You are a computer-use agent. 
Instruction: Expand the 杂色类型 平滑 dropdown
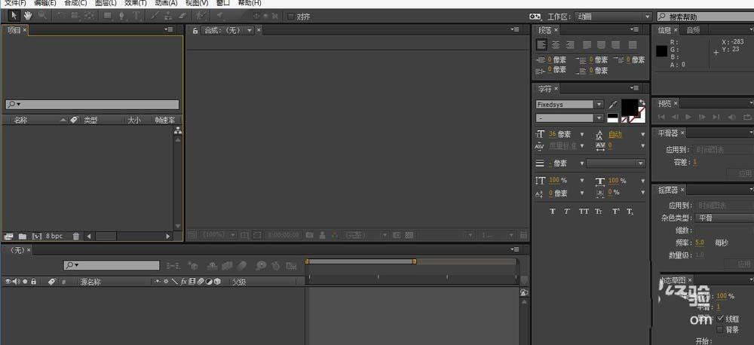(725, 218)
